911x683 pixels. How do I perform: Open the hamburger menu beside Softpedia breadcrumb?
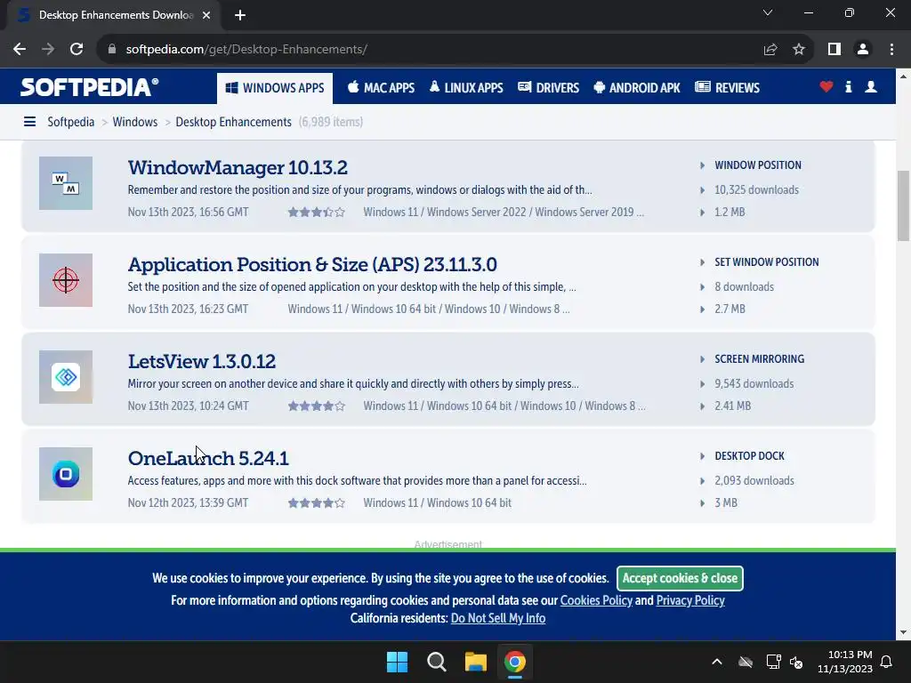click(x=29, y=121)
